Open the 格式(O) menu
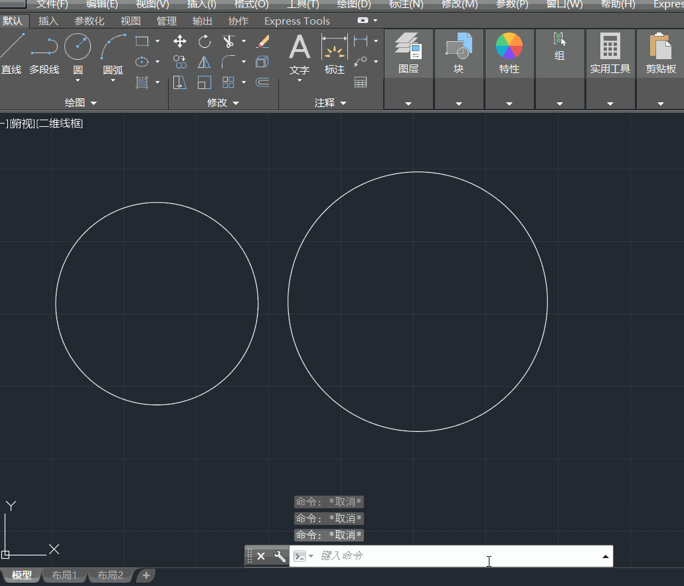This screenshot has height=586, width=684. coord(251,5)
